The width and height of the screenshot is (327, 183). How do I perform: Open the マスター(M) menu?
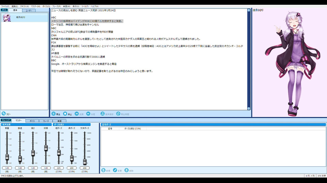point(36,6)
